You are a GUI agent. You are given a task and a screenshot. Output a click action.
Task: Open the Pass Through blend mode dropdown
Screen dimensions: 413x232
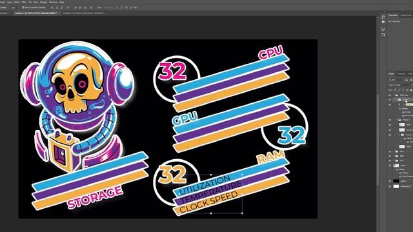coord(399,85)
